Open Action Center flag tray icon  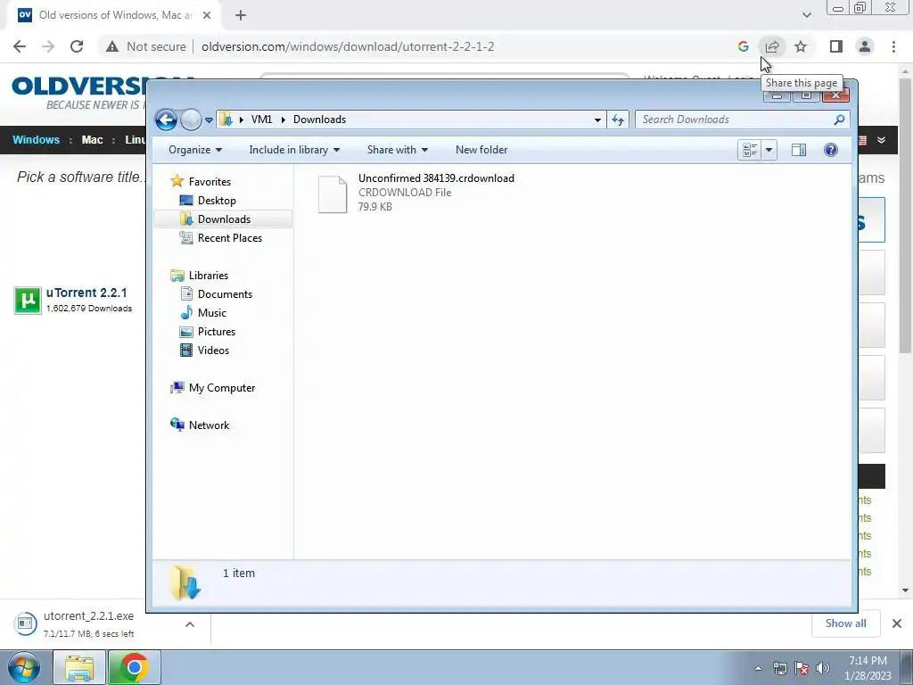tap(802, 668)
